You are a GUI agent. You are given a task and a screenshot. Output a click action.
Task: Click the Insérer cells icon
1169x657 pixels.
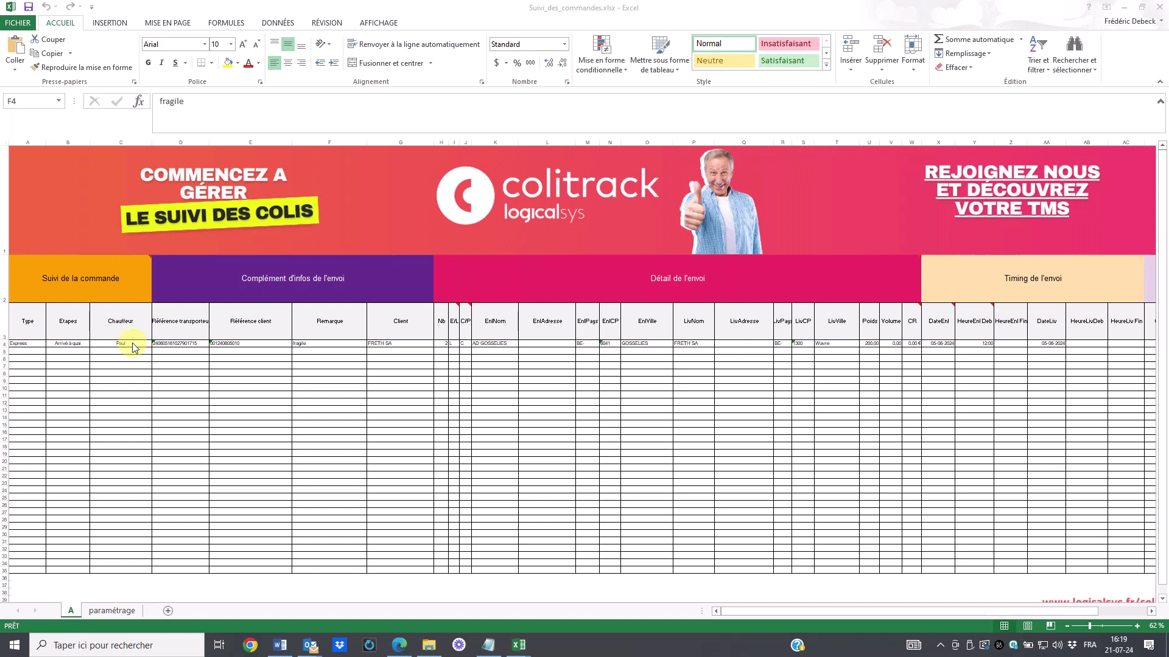pos(851,45)
